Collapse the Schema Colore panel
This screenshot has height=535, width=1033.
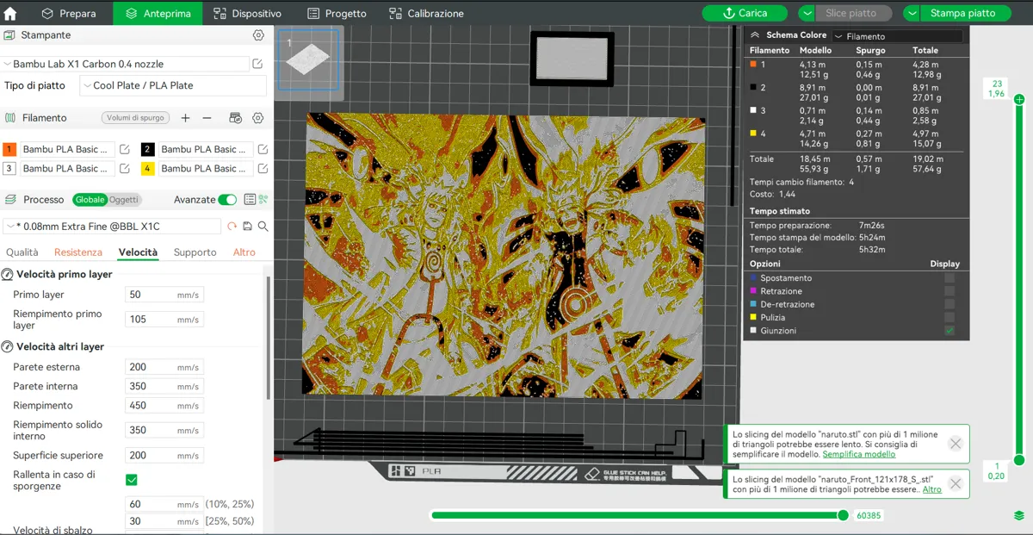pyautogui.click(x=755, y=35)
